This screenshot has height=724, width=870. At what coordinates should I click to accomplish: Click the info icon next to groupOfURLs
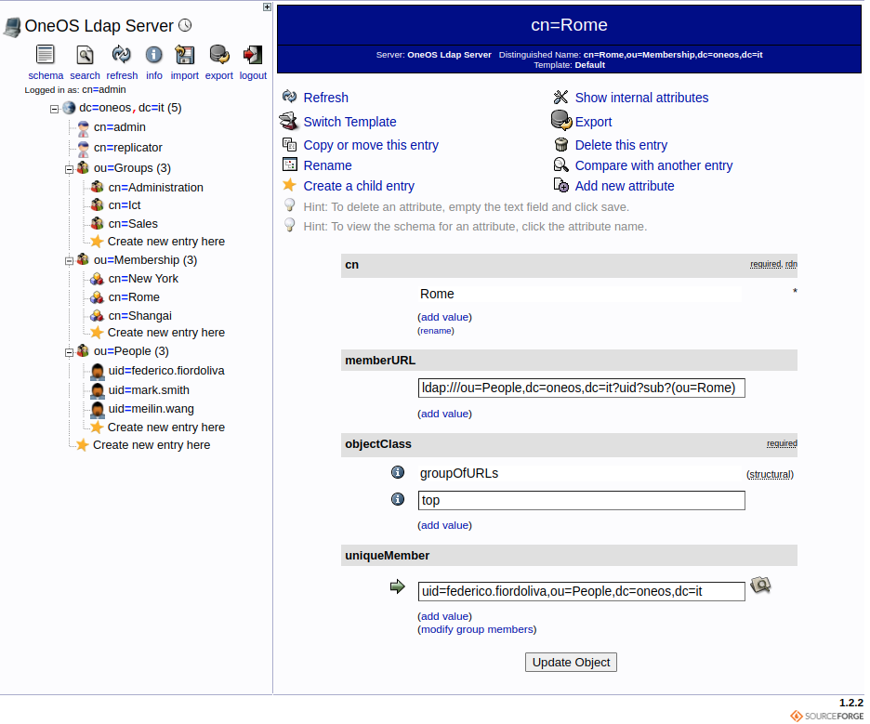pyautogui.click(x=397, y=473)
